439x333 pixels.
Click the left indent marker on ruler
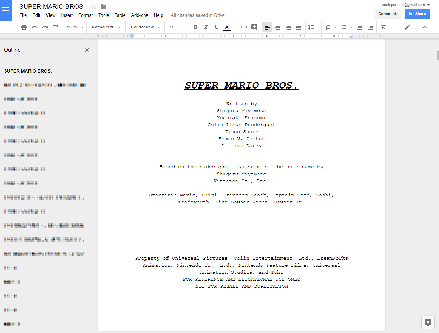pyautogui.click(x=132, y=36)
